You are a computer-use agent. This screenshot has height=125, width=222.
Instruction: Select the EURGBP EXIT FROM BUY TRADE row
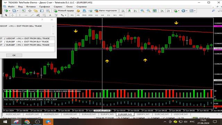(27, 42)
